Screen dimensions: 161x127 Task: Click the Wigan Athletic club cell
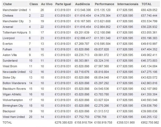[12, 94]
